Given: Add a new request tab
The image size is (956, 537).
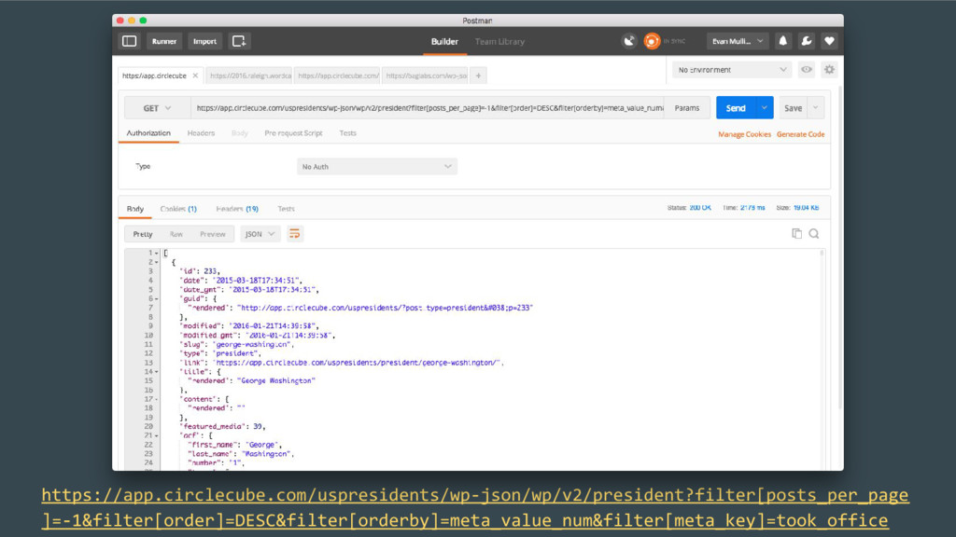Looking at the screenshot, I should click(479, 76).
